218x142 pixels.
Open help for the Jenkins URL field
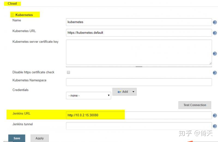215,115
